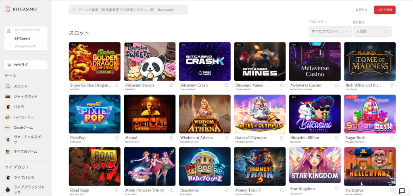Viewport: 413px width, 196px height.
Task: Select Crashゲーム in the sidebar
Action: click(x=23, y=127)
